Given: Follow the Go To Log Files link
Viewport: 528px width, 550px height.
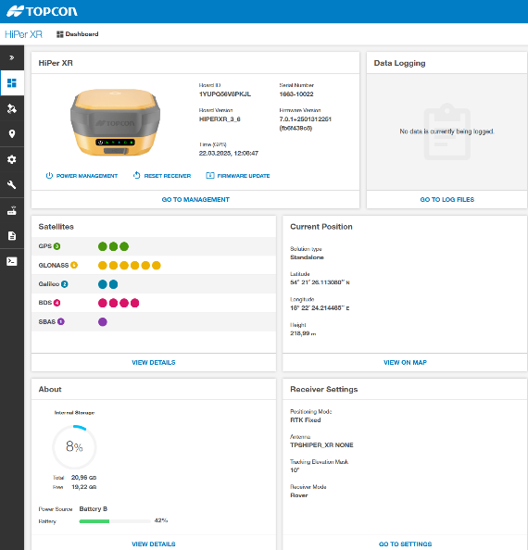Looking at the screenshot, I should pyautogui.click(x=447, y=200).
